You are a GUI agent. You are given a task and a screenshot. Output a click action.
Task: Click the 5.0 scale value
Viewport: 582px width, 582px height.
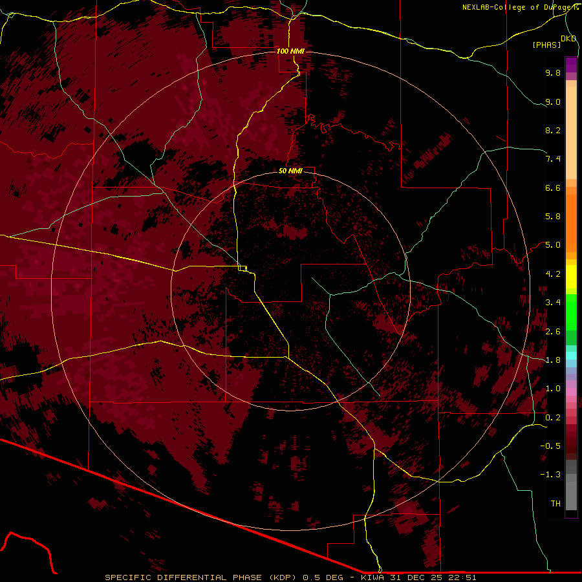(553, 245)
